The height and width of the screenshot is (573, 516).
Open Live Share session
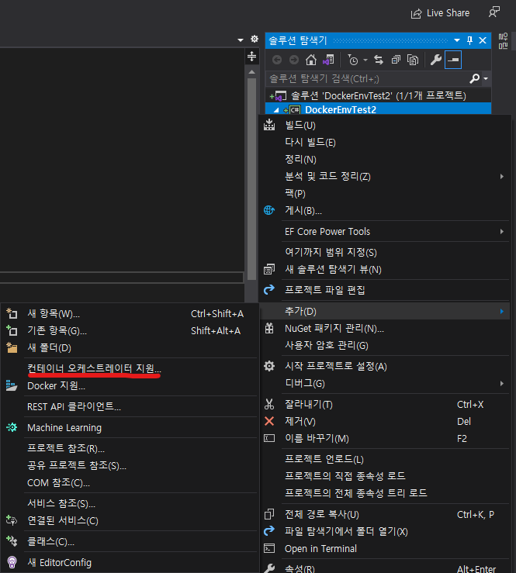440,13
